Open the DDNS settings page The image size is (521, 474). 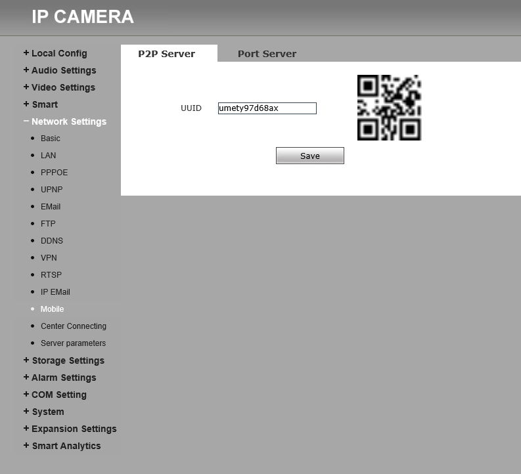point(51,241)
